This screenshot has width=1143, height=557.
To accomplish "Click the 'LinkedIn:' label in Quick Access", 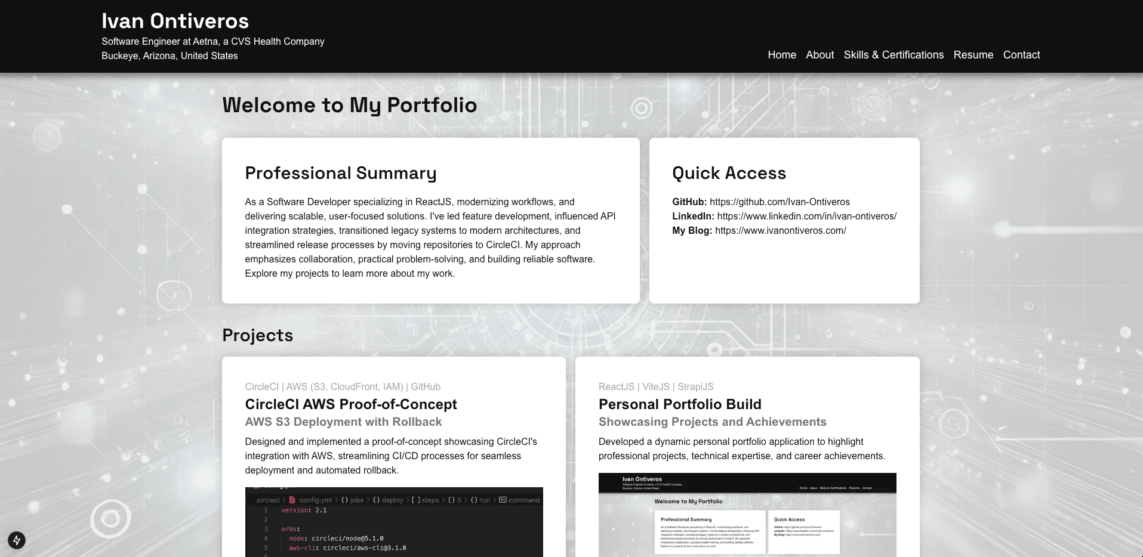I will 693,216.
